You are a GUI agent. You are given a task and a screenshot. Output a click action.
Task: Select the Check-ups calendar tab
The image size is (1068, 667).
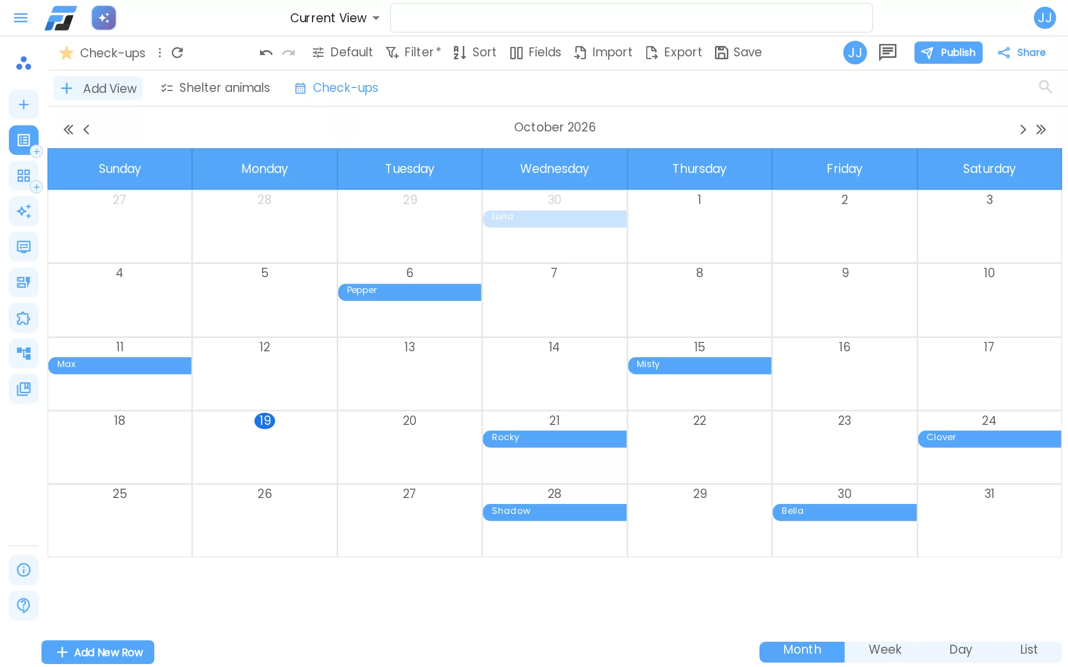pyautogui.click(x=337, y=88)
